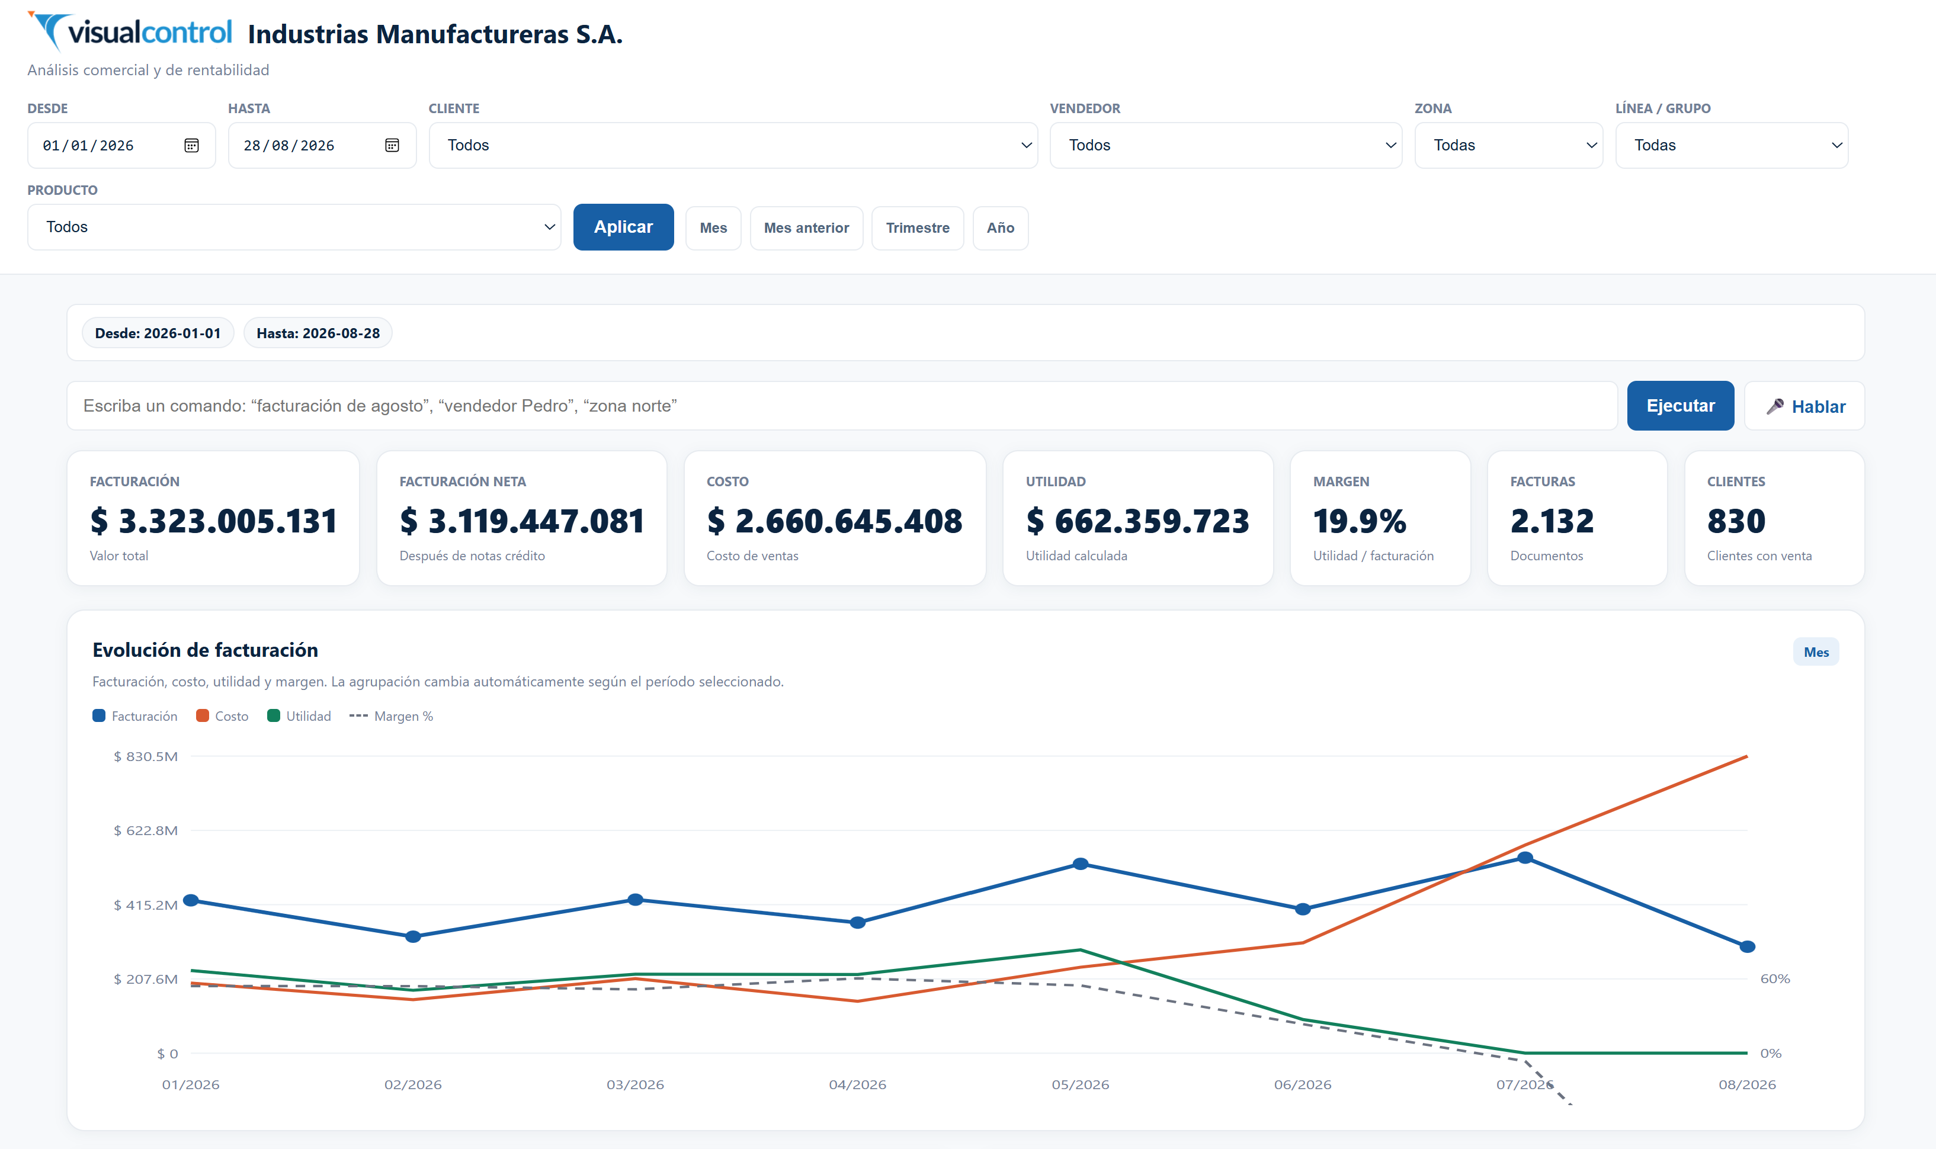The image size is (1936, 1149).
Task: Choose the Año period button
Action: click(1001, 227)
